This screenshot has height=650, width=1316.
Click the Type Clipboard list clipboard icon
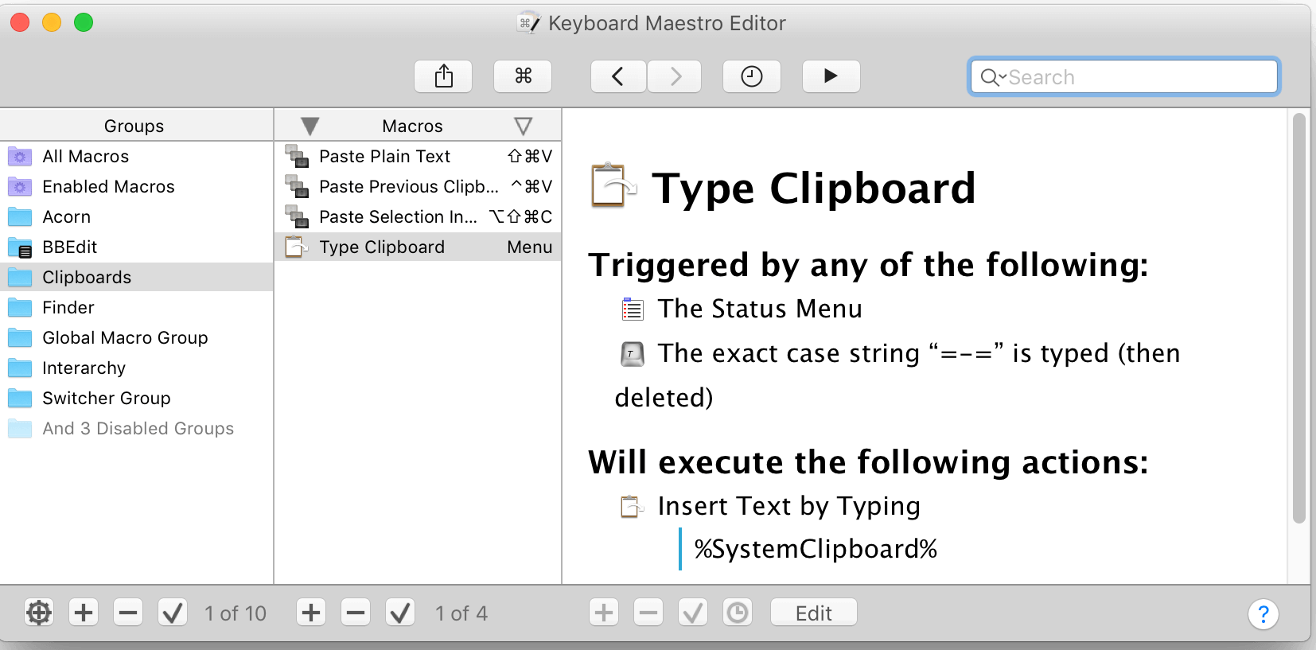pos(296,247)
